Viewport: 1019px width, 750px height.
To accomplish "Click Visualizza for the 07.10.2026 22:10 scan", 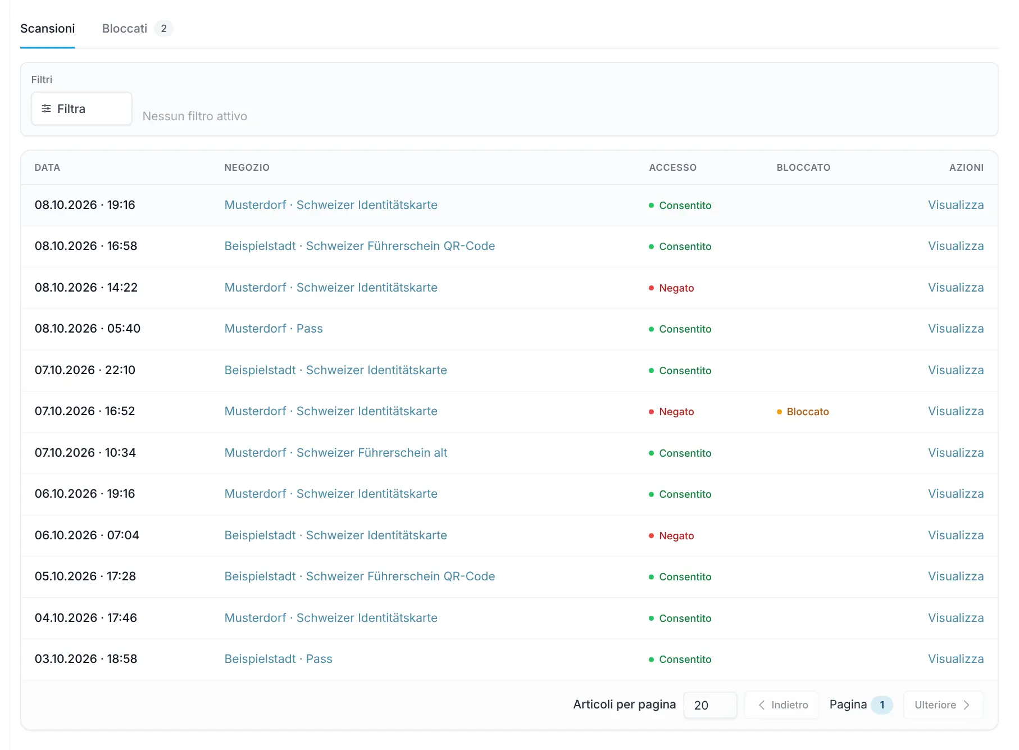I will (x=956, y=370).
